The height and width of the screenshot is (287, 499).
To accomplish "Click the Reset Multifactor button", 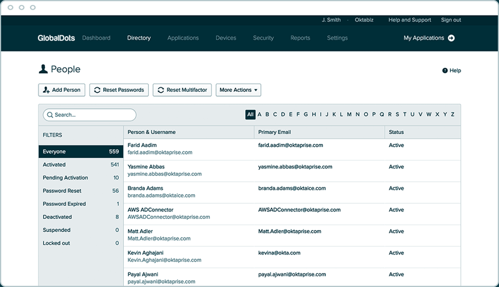I will (x=182, y=90).
